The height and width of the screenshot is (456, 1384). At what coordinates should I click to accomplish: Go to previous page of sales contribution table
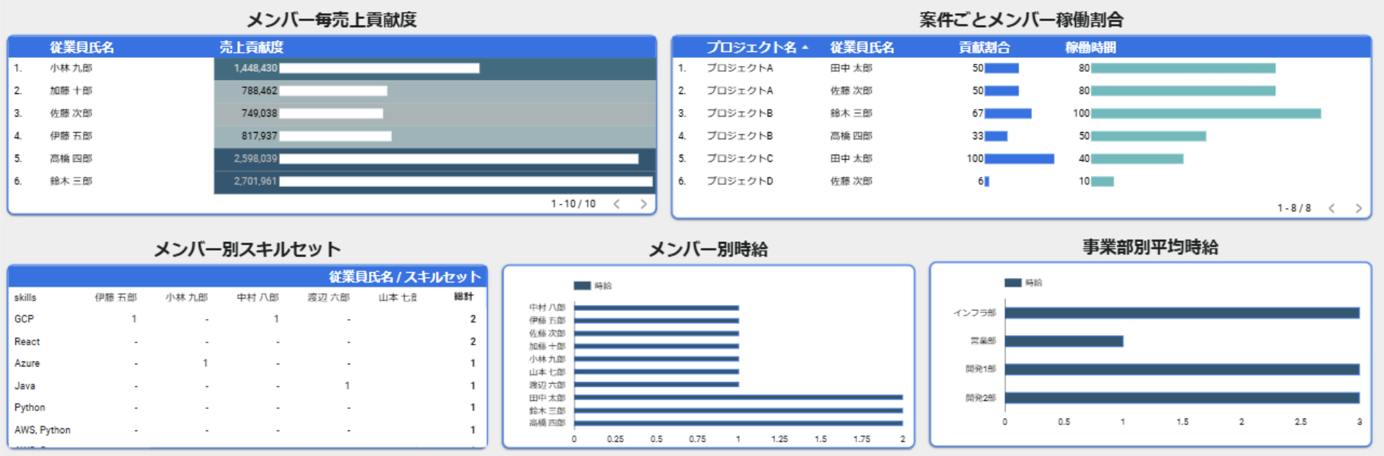[x=616, y=204]
